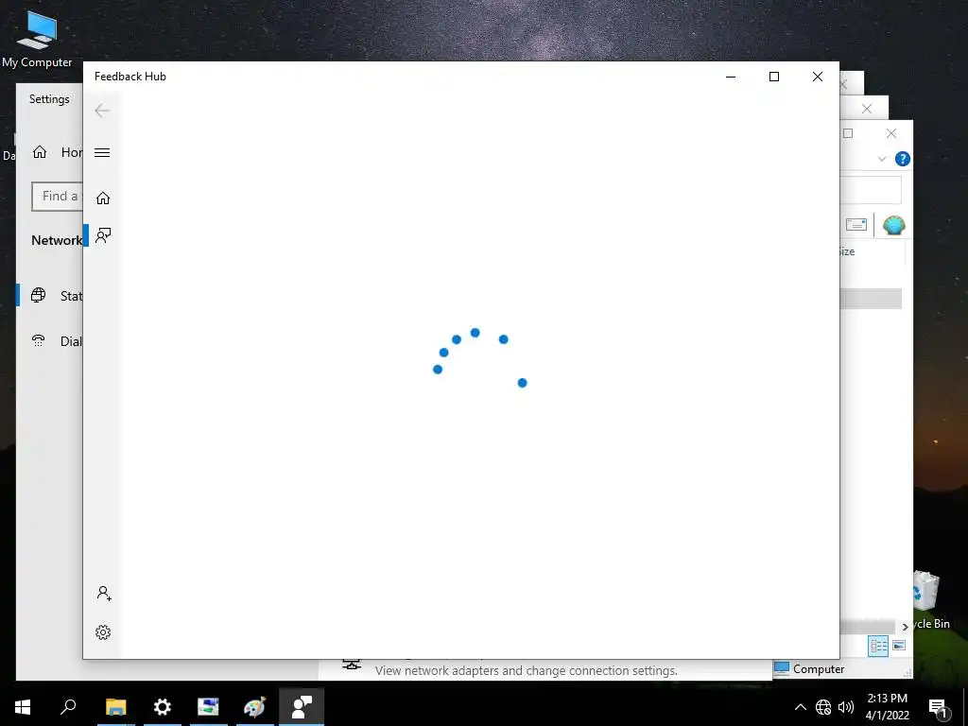Open the sign-in account icon
Image resolution: width=968 pixels, height=726 pixels.
pyautogui.click(x=104, y=594)
